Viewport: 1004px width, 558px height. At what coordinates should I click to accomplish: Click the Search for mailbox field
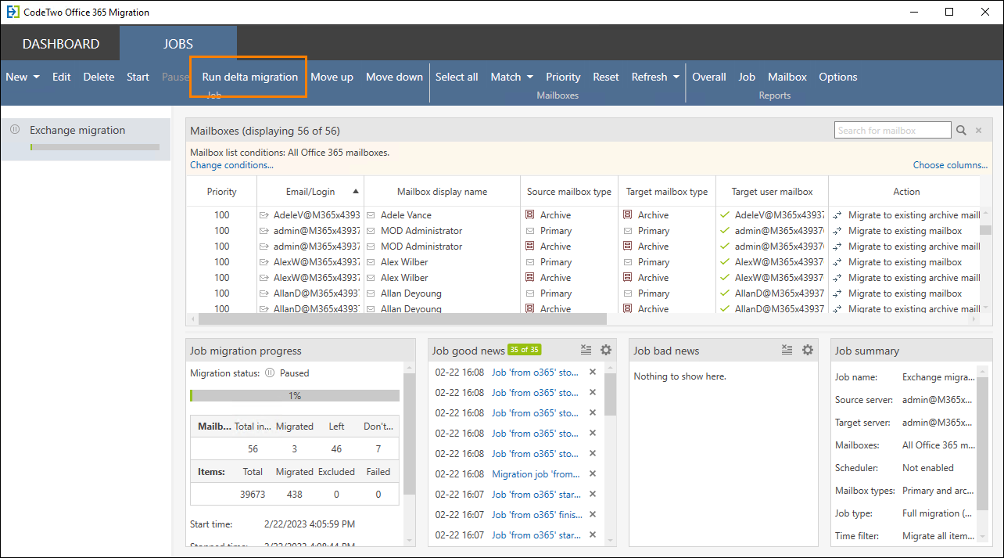[892, 131]
